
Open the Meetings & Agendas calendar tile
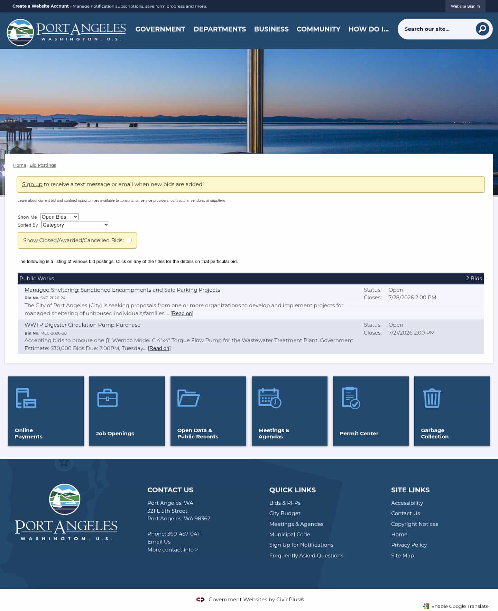(289, 411)
